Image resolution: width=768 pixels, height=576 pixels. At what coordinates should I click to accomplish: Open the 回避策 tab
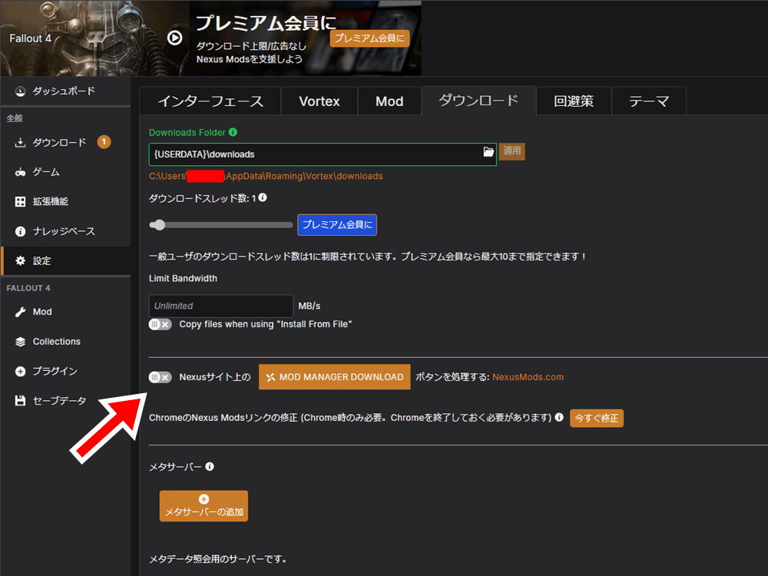tap(574, 101)
